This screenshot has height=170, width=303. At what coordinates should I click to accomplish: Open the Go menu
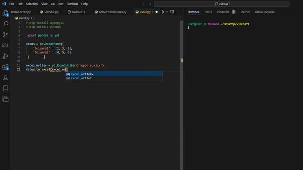pos(53,4)
